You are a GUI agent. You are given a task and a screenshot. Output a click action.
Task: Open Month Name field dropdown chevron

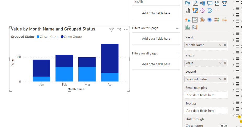click(221, 45)
